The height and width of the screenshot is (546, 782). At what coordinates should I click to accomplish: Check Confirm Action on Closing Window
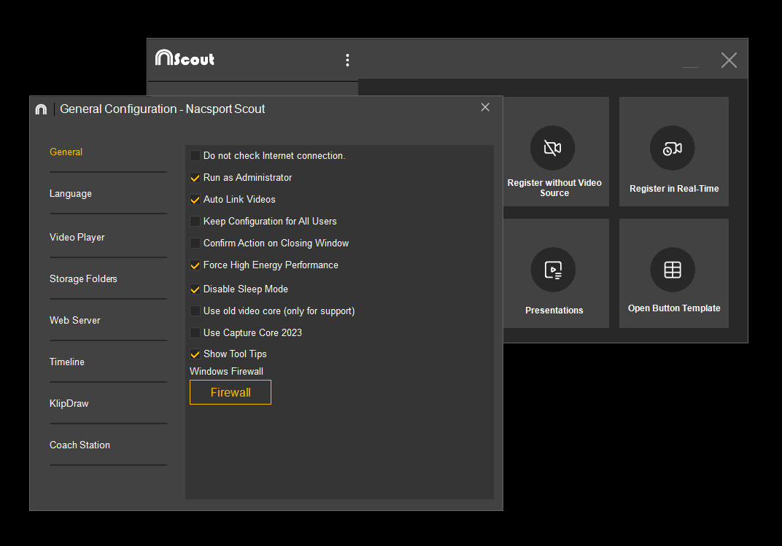195,243
